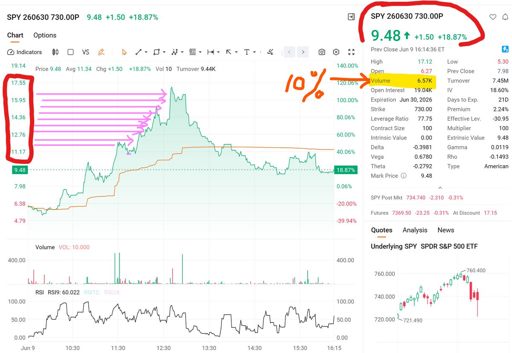The width and height of the screenshot is (512, 353).
Task: Open the Analysis tab
Action: [415, 230]
